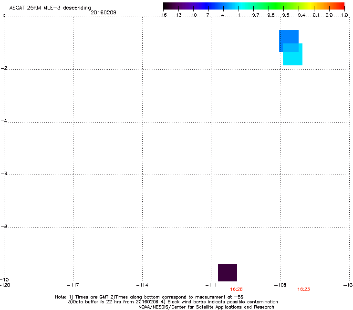Viewport: 353px width, 310px height.
Task: Click the color scale label -4
Action: 221,15
